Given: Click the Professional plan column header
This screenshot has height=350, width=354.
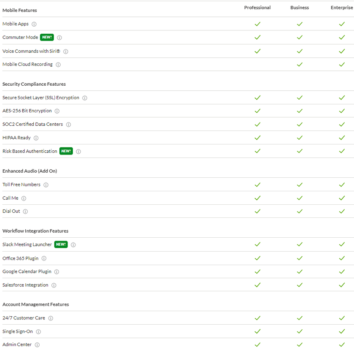Looking at the screenshot, I should coord(257,8).
